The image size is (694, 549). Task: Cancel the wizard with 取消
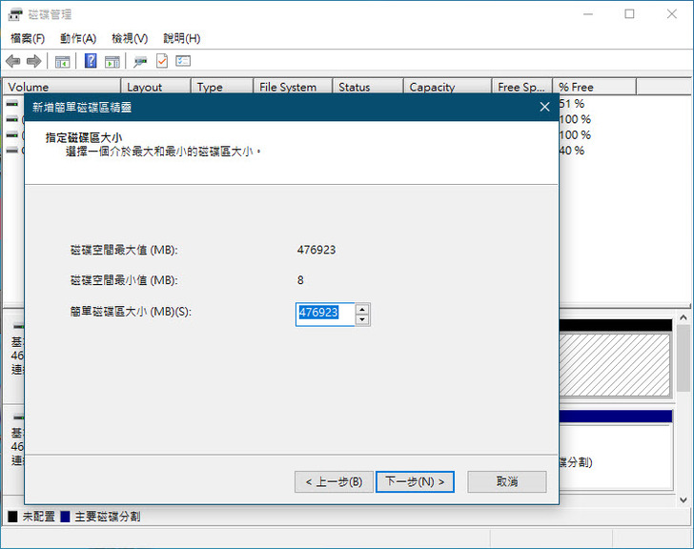(x=507, y=481)
